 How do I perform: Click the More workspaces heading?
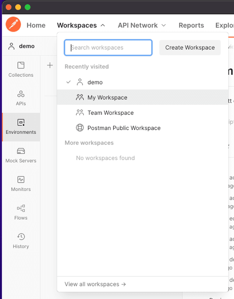(89, 143)
